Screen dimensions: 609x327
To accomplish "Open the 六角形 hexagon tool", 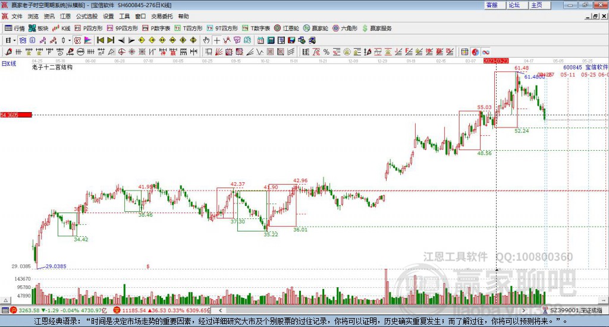I will [x=345, y=28].
